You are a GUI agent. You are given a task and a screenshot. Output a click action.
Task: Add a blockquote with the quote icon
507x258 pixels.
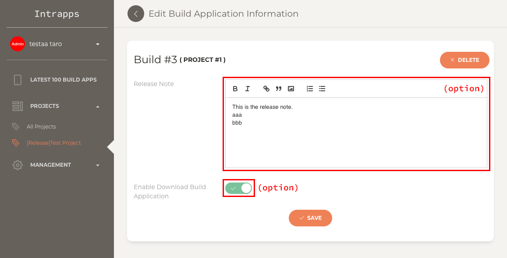click(x=278, y=89)
